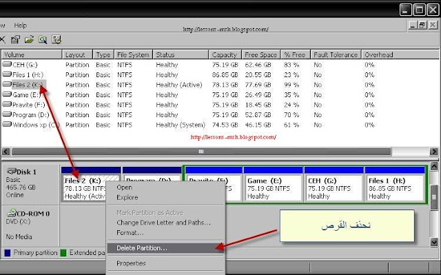Click the horizontal scrollbar right arrow
The height and width of the screenshot is (275, 441).
pyautogui.click(x=433, y=152)
